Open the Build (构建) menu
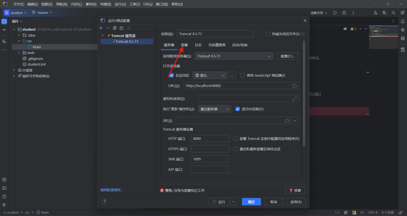 click(105, 4)
